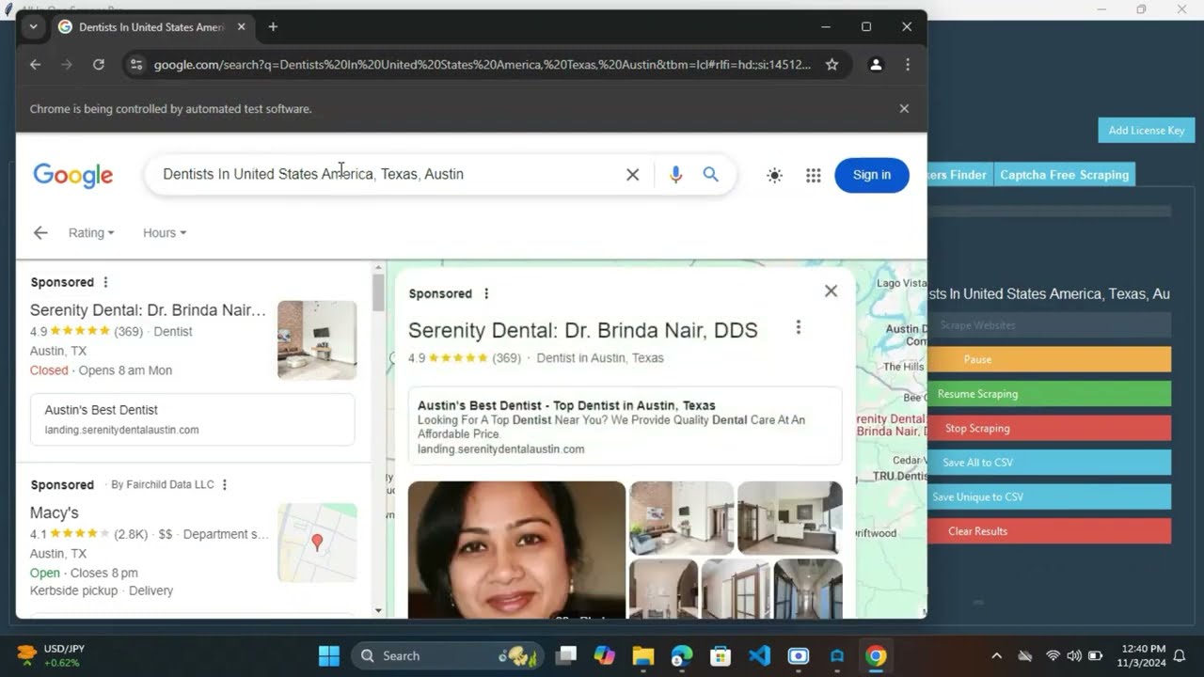Dismiss the automated test software notice
Viewport: 1204px width, 677px height.
pos(904,109)
